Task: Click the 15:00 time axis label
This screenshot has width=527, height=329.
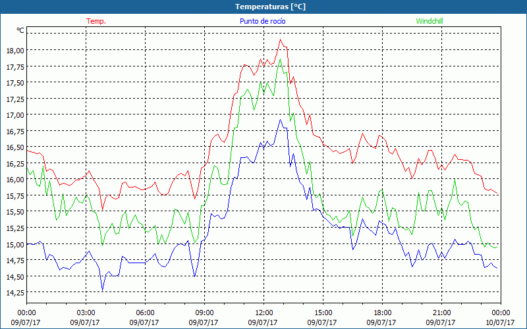Action: pyautogui.click(x=323, y=313)
